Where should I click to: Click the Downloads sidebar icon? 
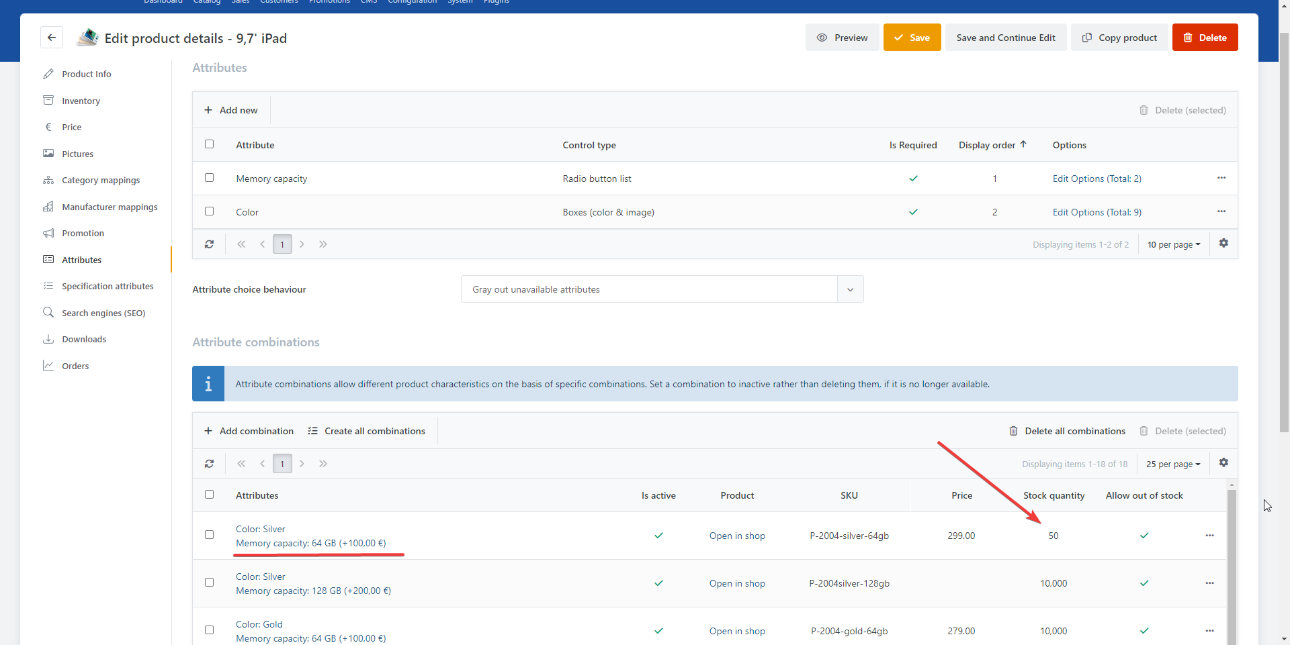[48, 339]
